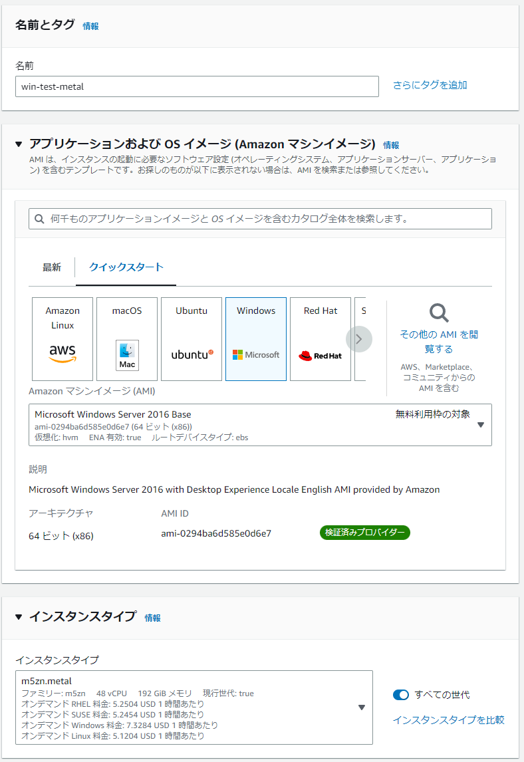Click the AMI ID ami-0294ba6d585e0d6e7 value
This screenshot has width=524, height=762.
tap(216, 533)
